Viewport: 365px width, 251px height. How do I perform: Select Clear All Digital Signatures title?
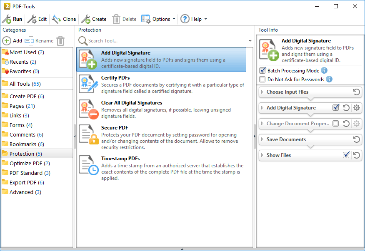(x=132, y=103)
